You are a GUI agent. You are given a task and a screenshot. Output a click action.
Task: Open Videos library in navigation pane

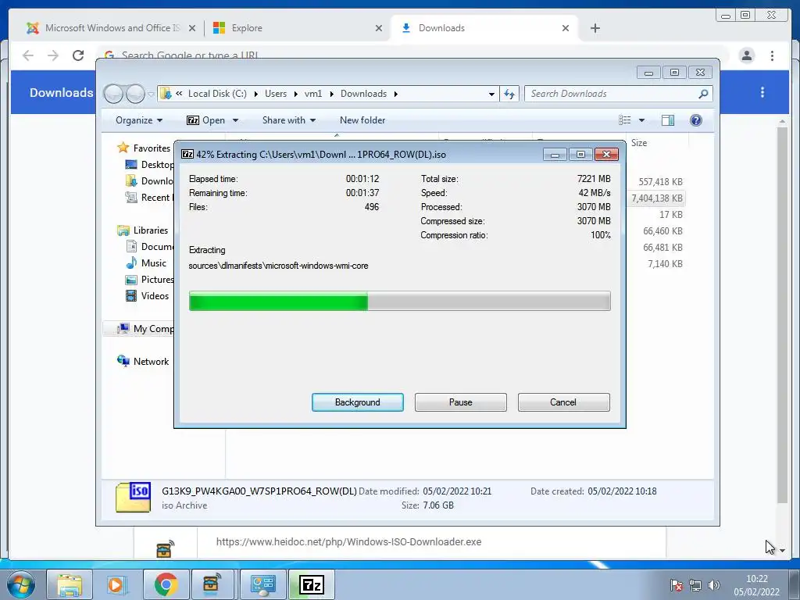pos(148,296)
